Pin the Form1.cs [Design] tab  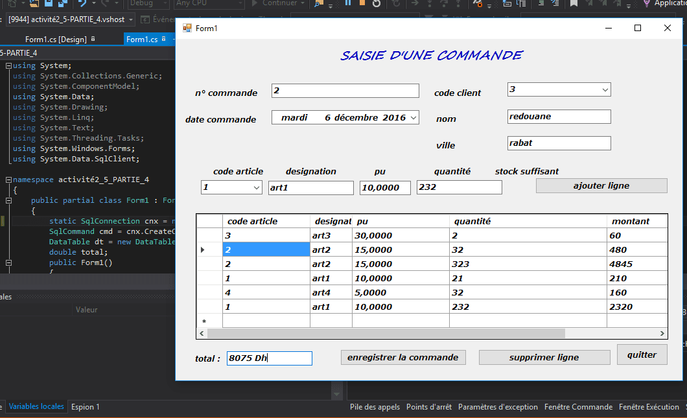[x=93, y=40]
